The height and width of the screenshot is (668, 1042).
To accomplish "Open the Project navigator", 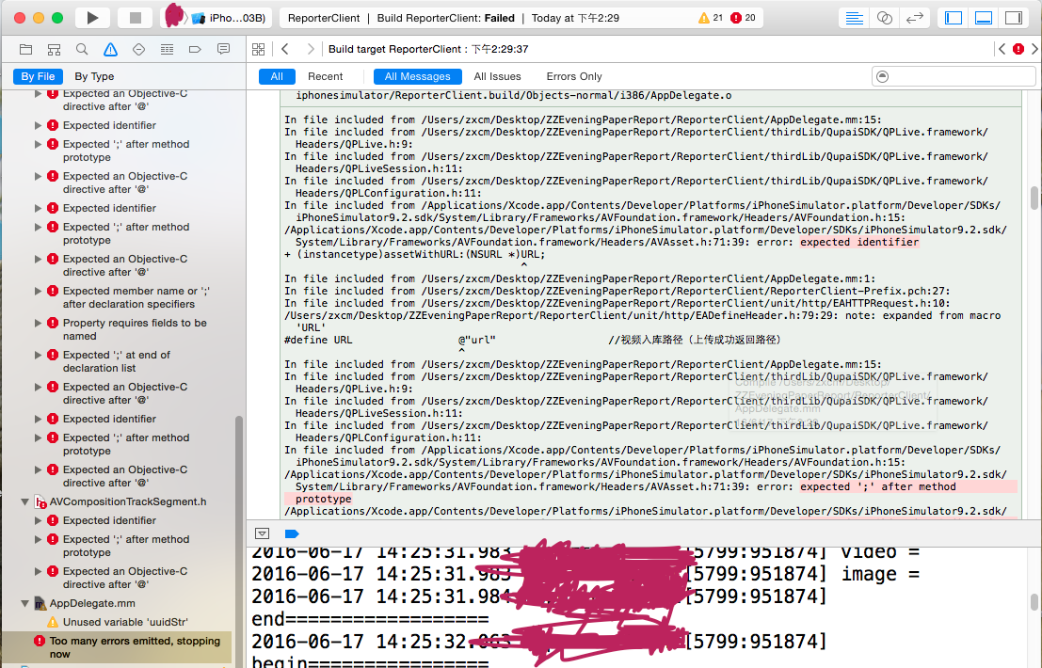I will pyautogui.click(x=26, y=49).
